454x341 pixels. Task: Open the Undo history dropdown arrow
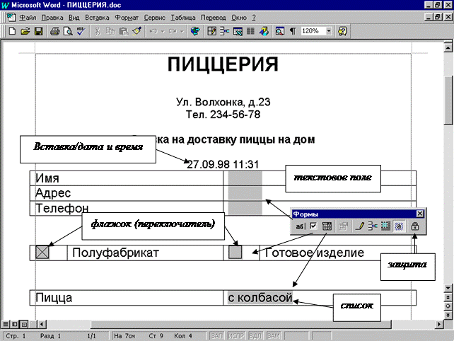coord(163,31)
